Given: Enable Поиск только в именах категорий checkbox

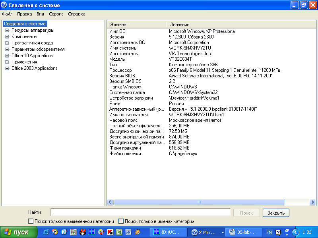Looking at the screenshot, I should coord(121,221).
